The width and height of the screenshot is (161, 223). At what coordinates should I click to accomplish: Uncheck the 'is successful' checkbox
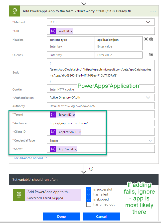(89, 189)
